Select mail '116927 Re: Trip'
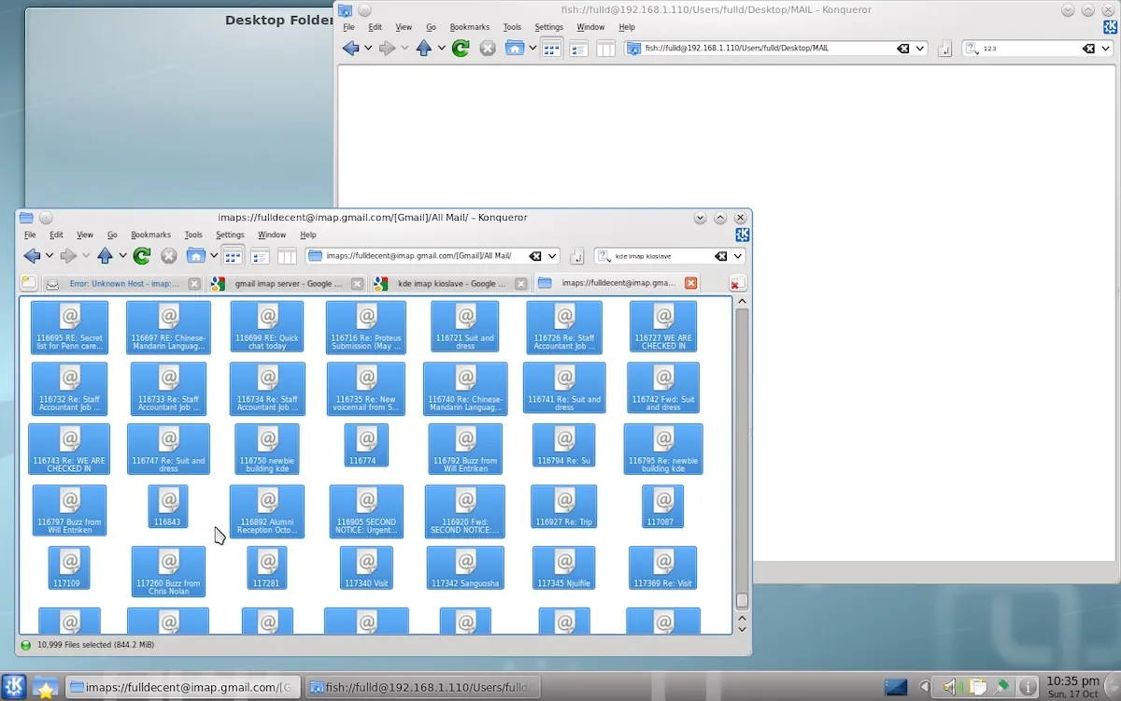This screenshot has width=1121, height=701. pos(564,507)
